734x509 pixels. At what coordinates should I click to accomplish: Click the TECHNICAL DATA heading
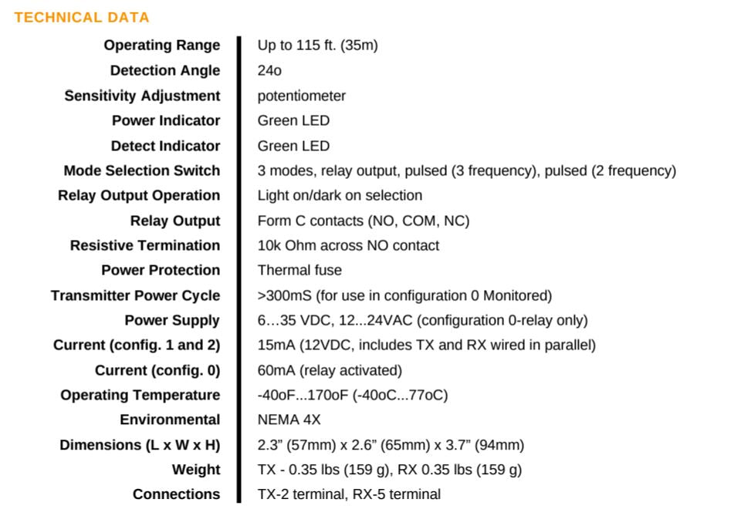81,17
